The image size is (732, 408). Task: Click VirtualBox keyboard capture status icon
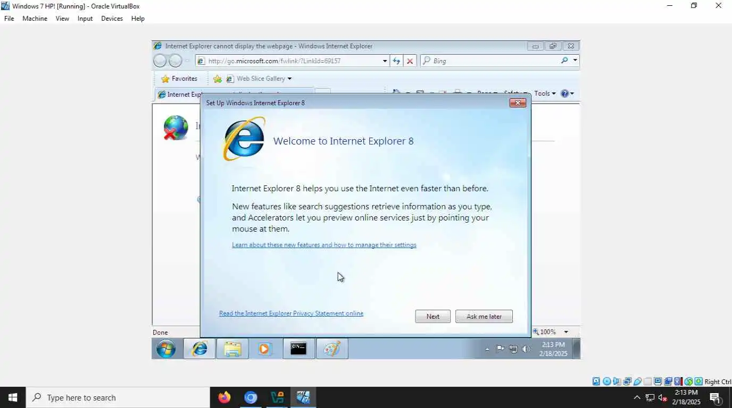(x=698, y=381)
